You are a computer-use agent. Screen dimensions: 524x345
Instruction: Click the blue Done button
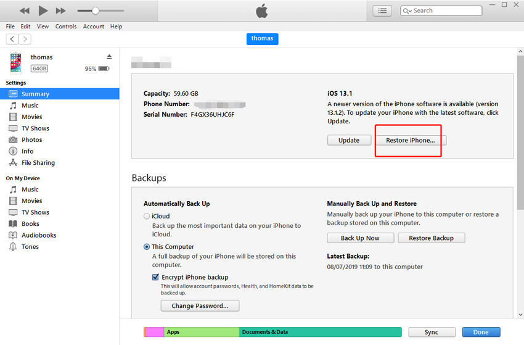(x=481, y=332)
